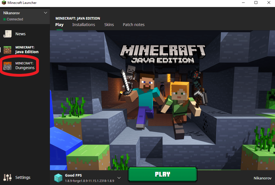
Task: Click the MINECRAFT: JAVA EDITION header
Action: 78,18
